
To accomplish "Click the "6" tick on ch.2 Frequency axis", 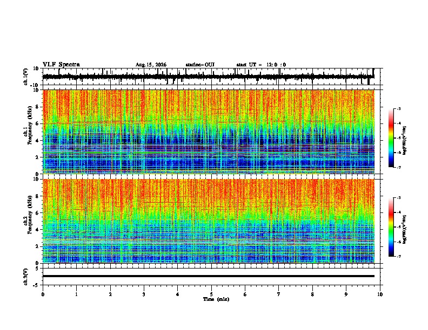I will coord(38,213).
